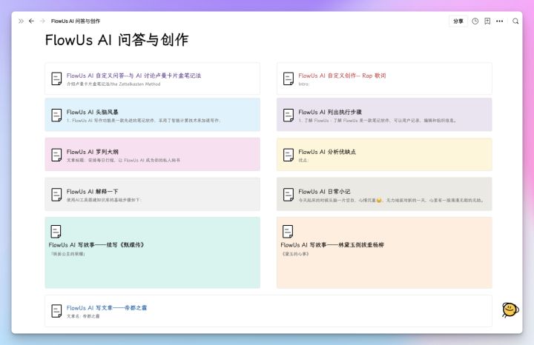534x345 pixels.
Task: Click the subtitle 文章名: 帝都之霾
Action: pyautogui.click(x=83, y=316)
